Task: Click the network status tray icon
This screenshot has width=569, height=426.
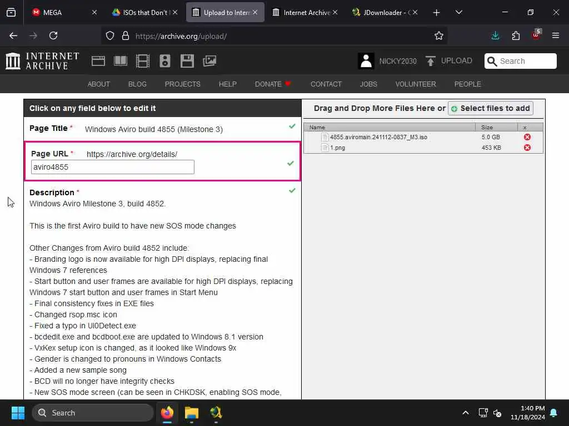Action: [x=483, y=413]
